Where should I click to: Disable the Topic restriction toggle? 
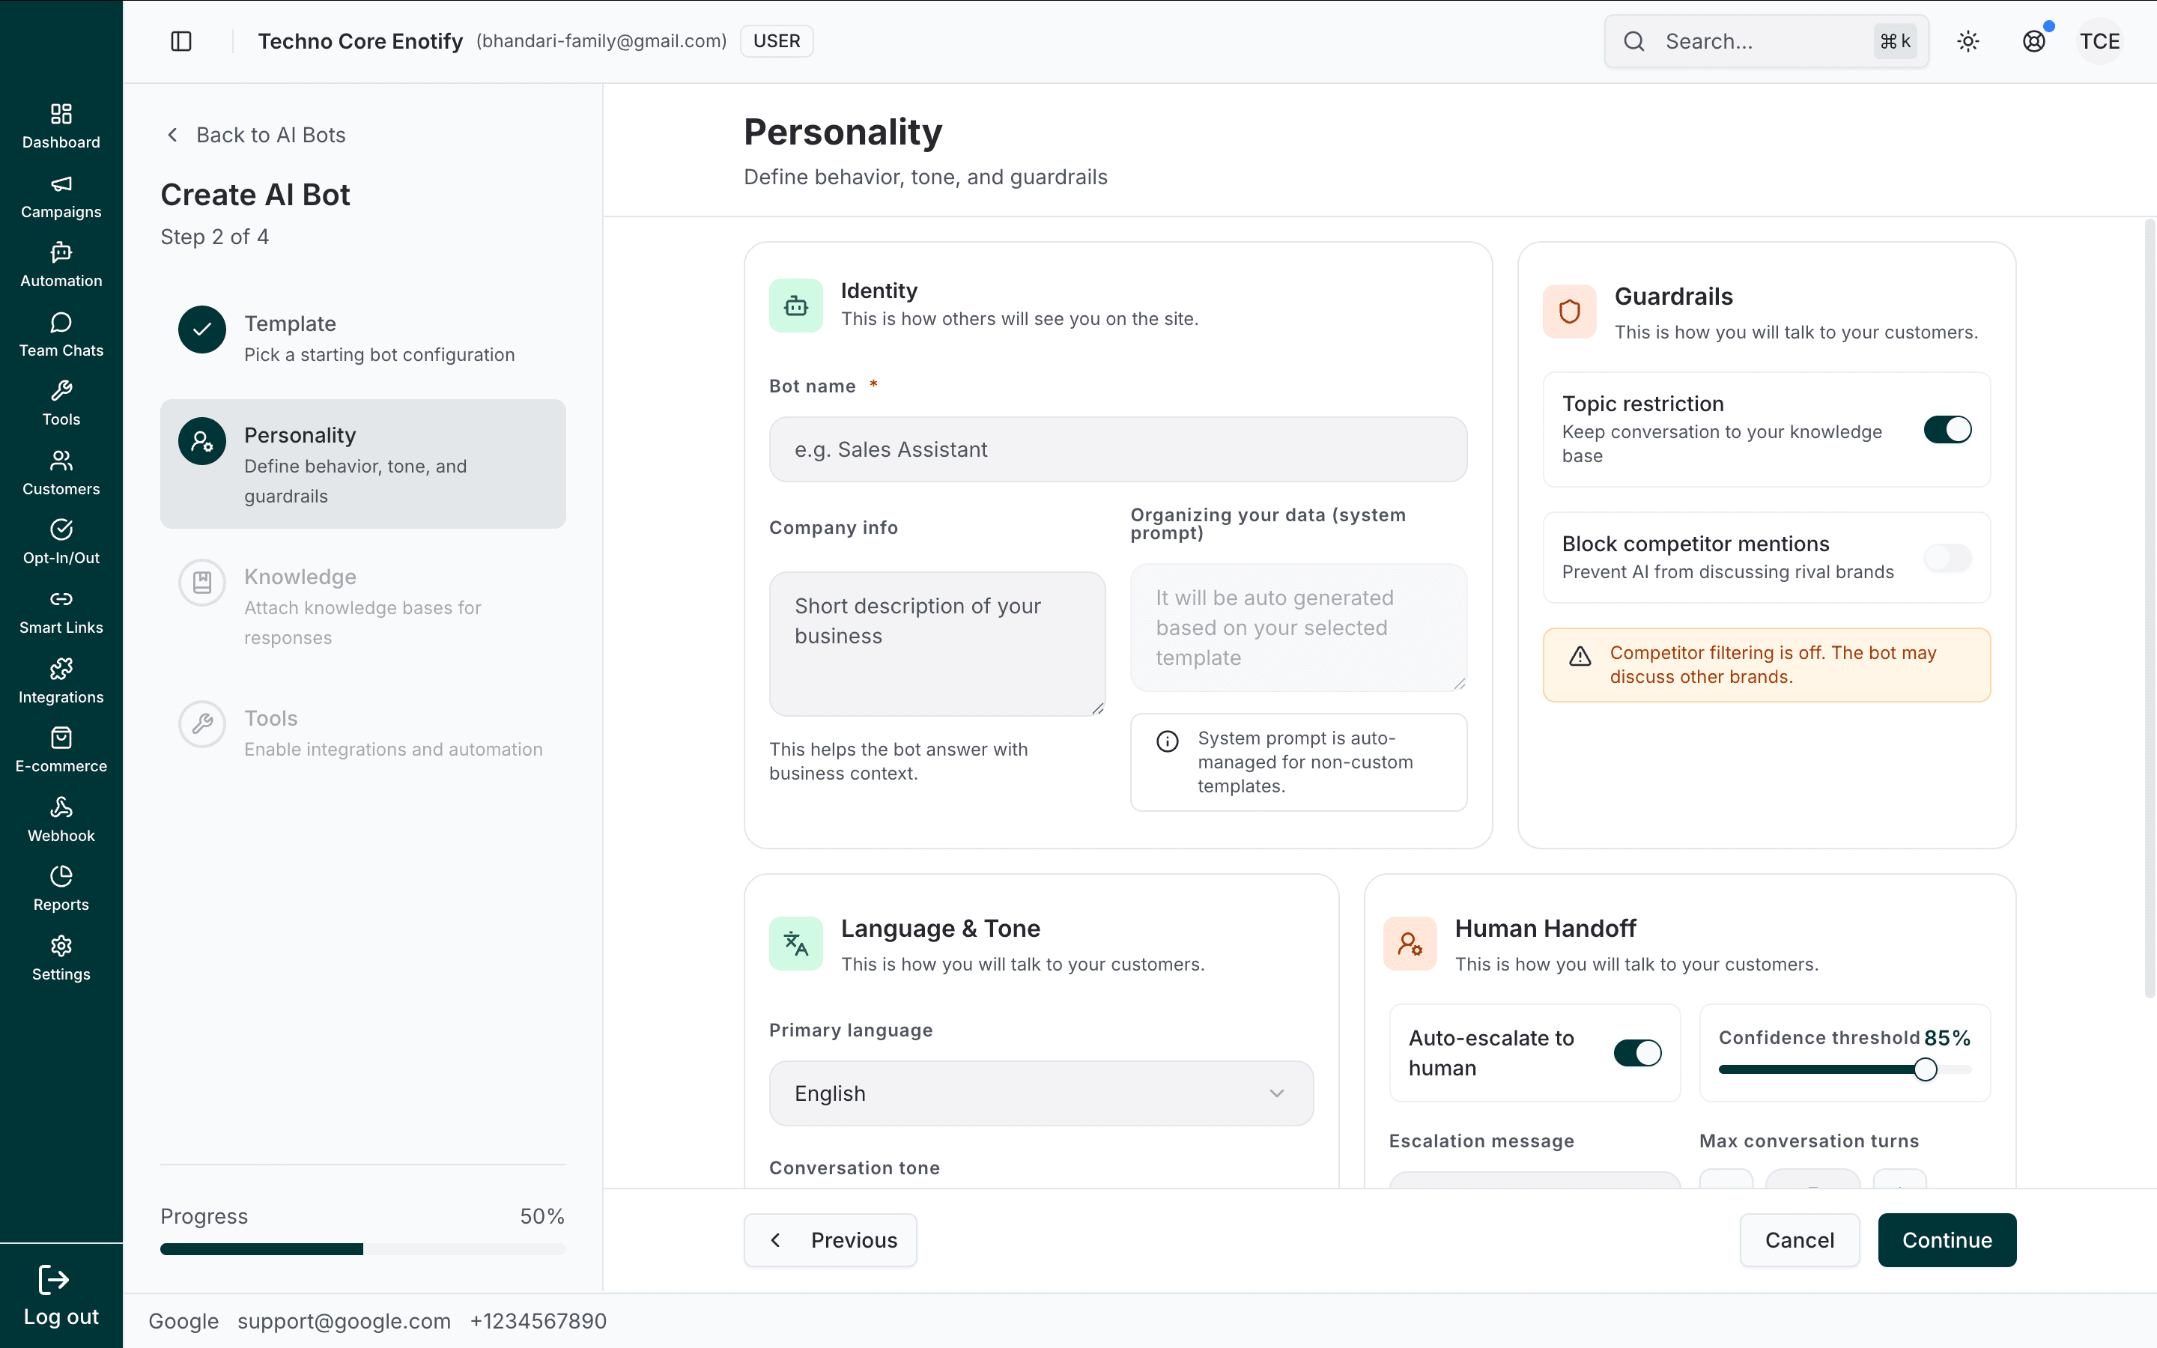1947,430
